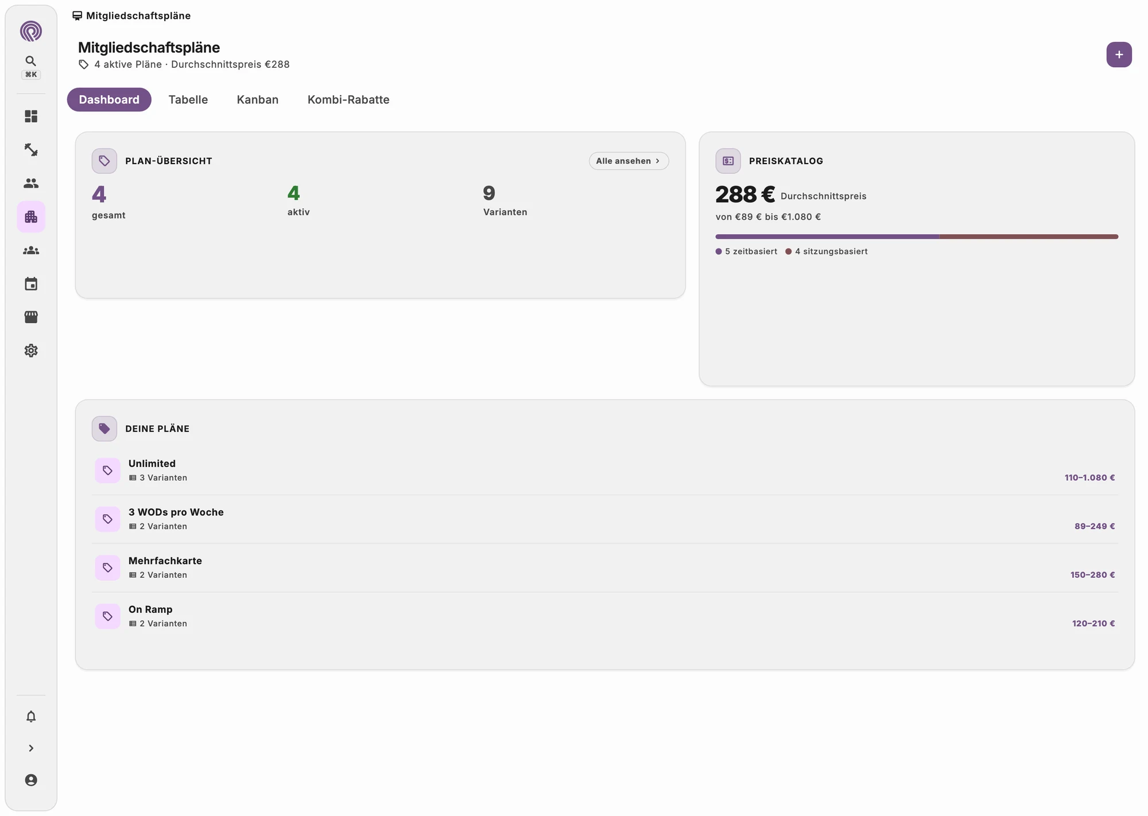Click the Preiskatalog card icon
1148x816 pixels.
pos(728,161)
